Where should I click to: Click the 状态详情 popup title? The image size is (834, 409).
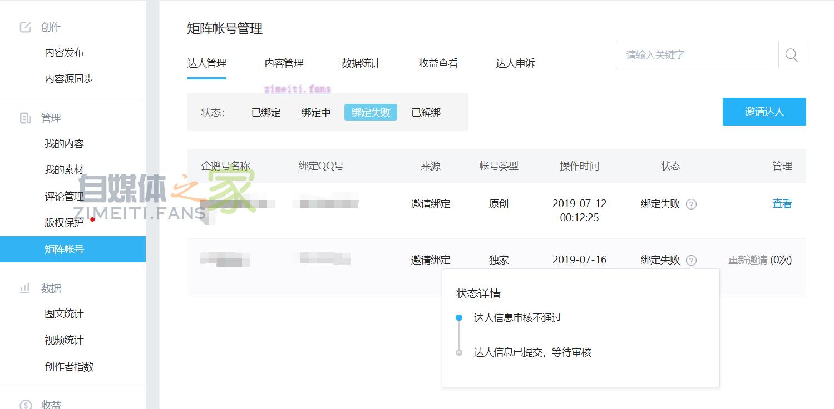click(x=478, y=294)
